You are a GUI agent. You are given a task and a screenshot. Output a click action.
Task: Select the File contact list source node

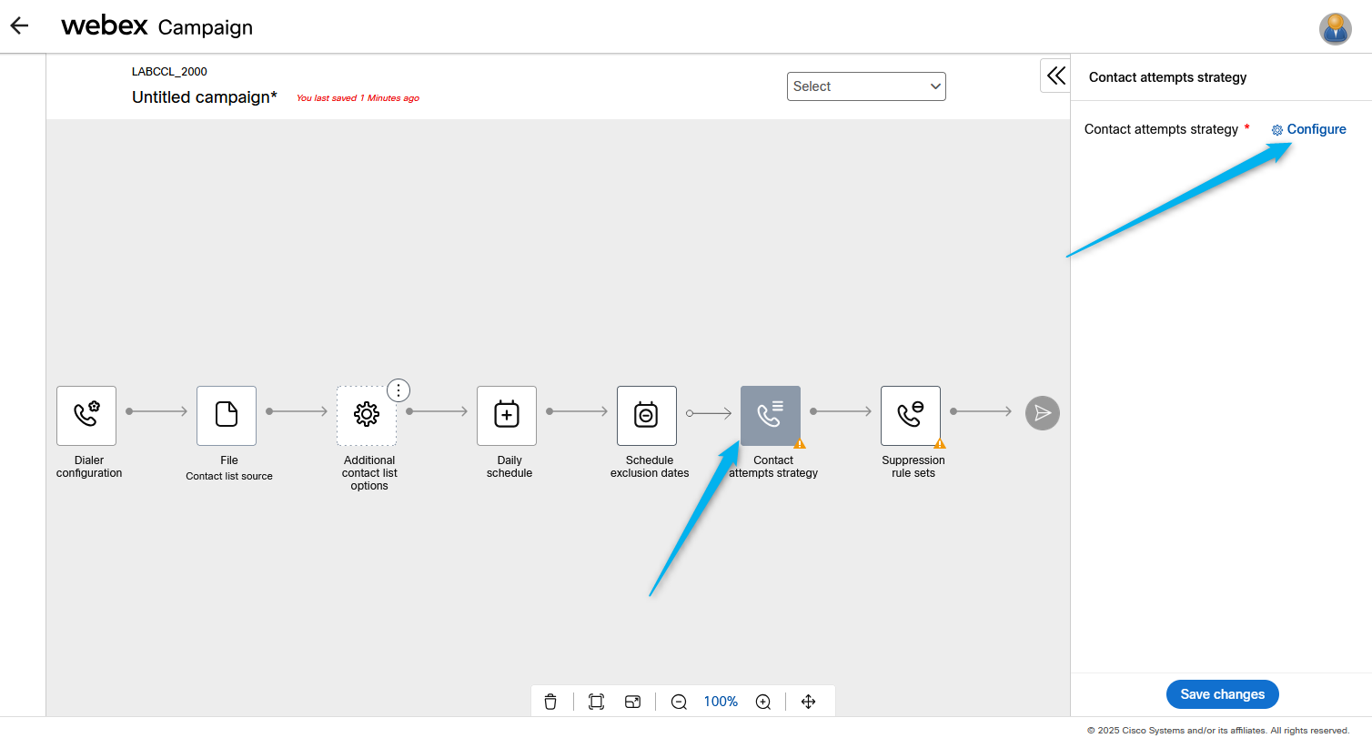coord(227,415)
